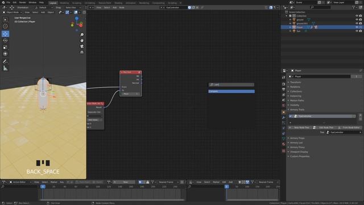Switch to the Layout workspace tab
Screen dimensions: 364x205
[x=53, y=3]
